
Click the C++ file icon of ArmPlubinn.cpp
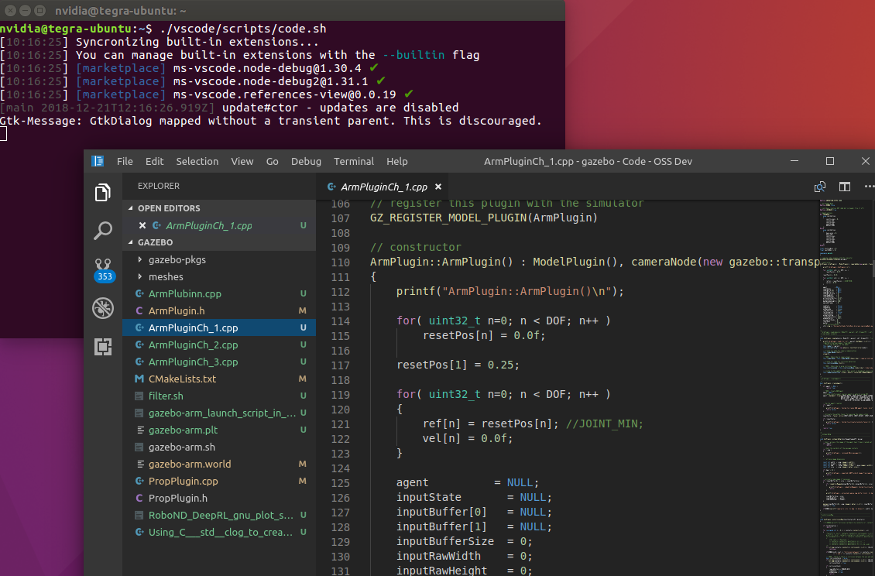tap(139, 293)
